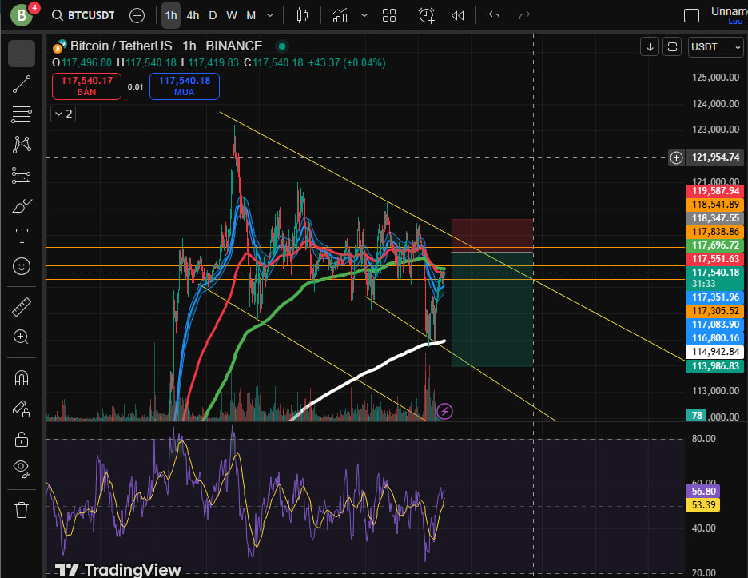Click the blue MUA buy button
Viewport: 748px width, 578px height.
tap(184, 86)
